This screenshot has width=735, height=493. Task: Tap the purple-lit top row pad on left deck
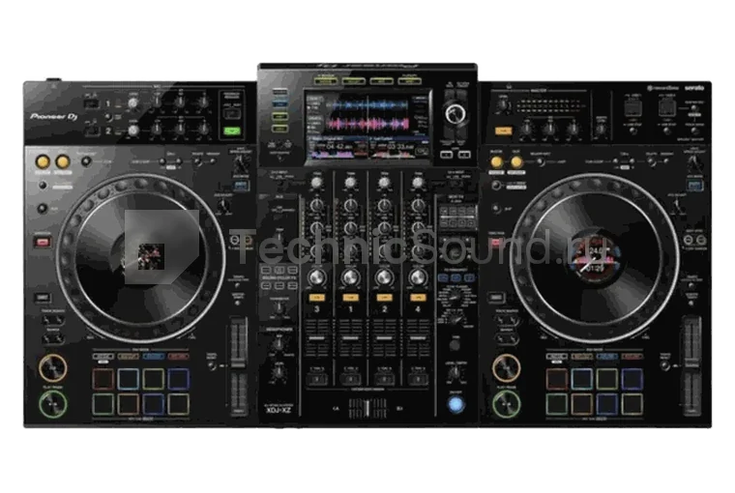click(x=179, y=379)
